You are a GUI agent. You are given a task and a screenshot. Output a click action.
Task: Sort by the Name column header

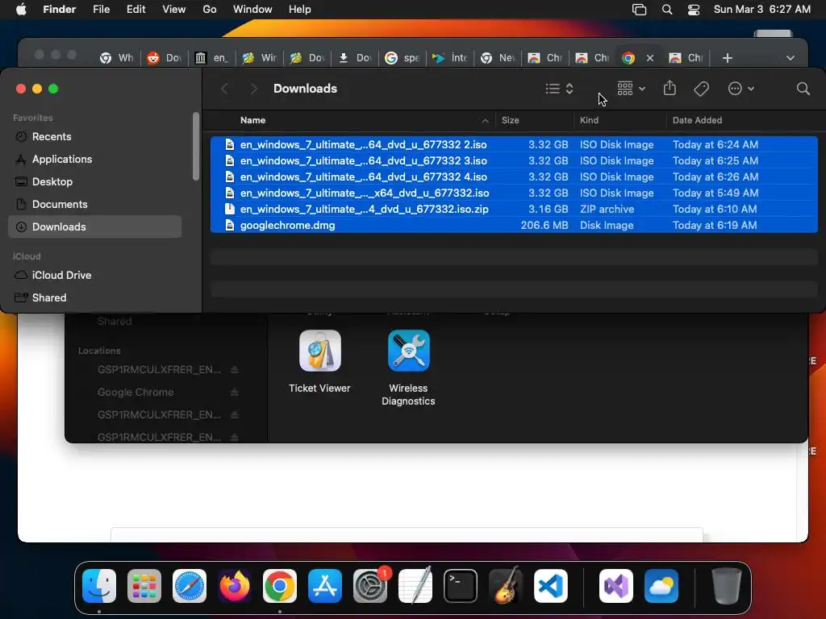(x=252, y=120)
